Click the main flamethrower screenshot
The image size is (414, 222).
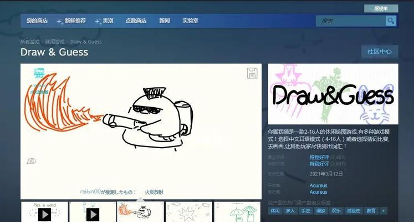click(x=141, y=132)
